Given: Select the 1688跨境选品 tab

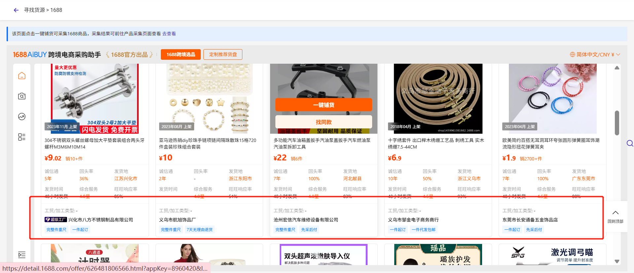Looking at the screenshot, I should (181, 54).
